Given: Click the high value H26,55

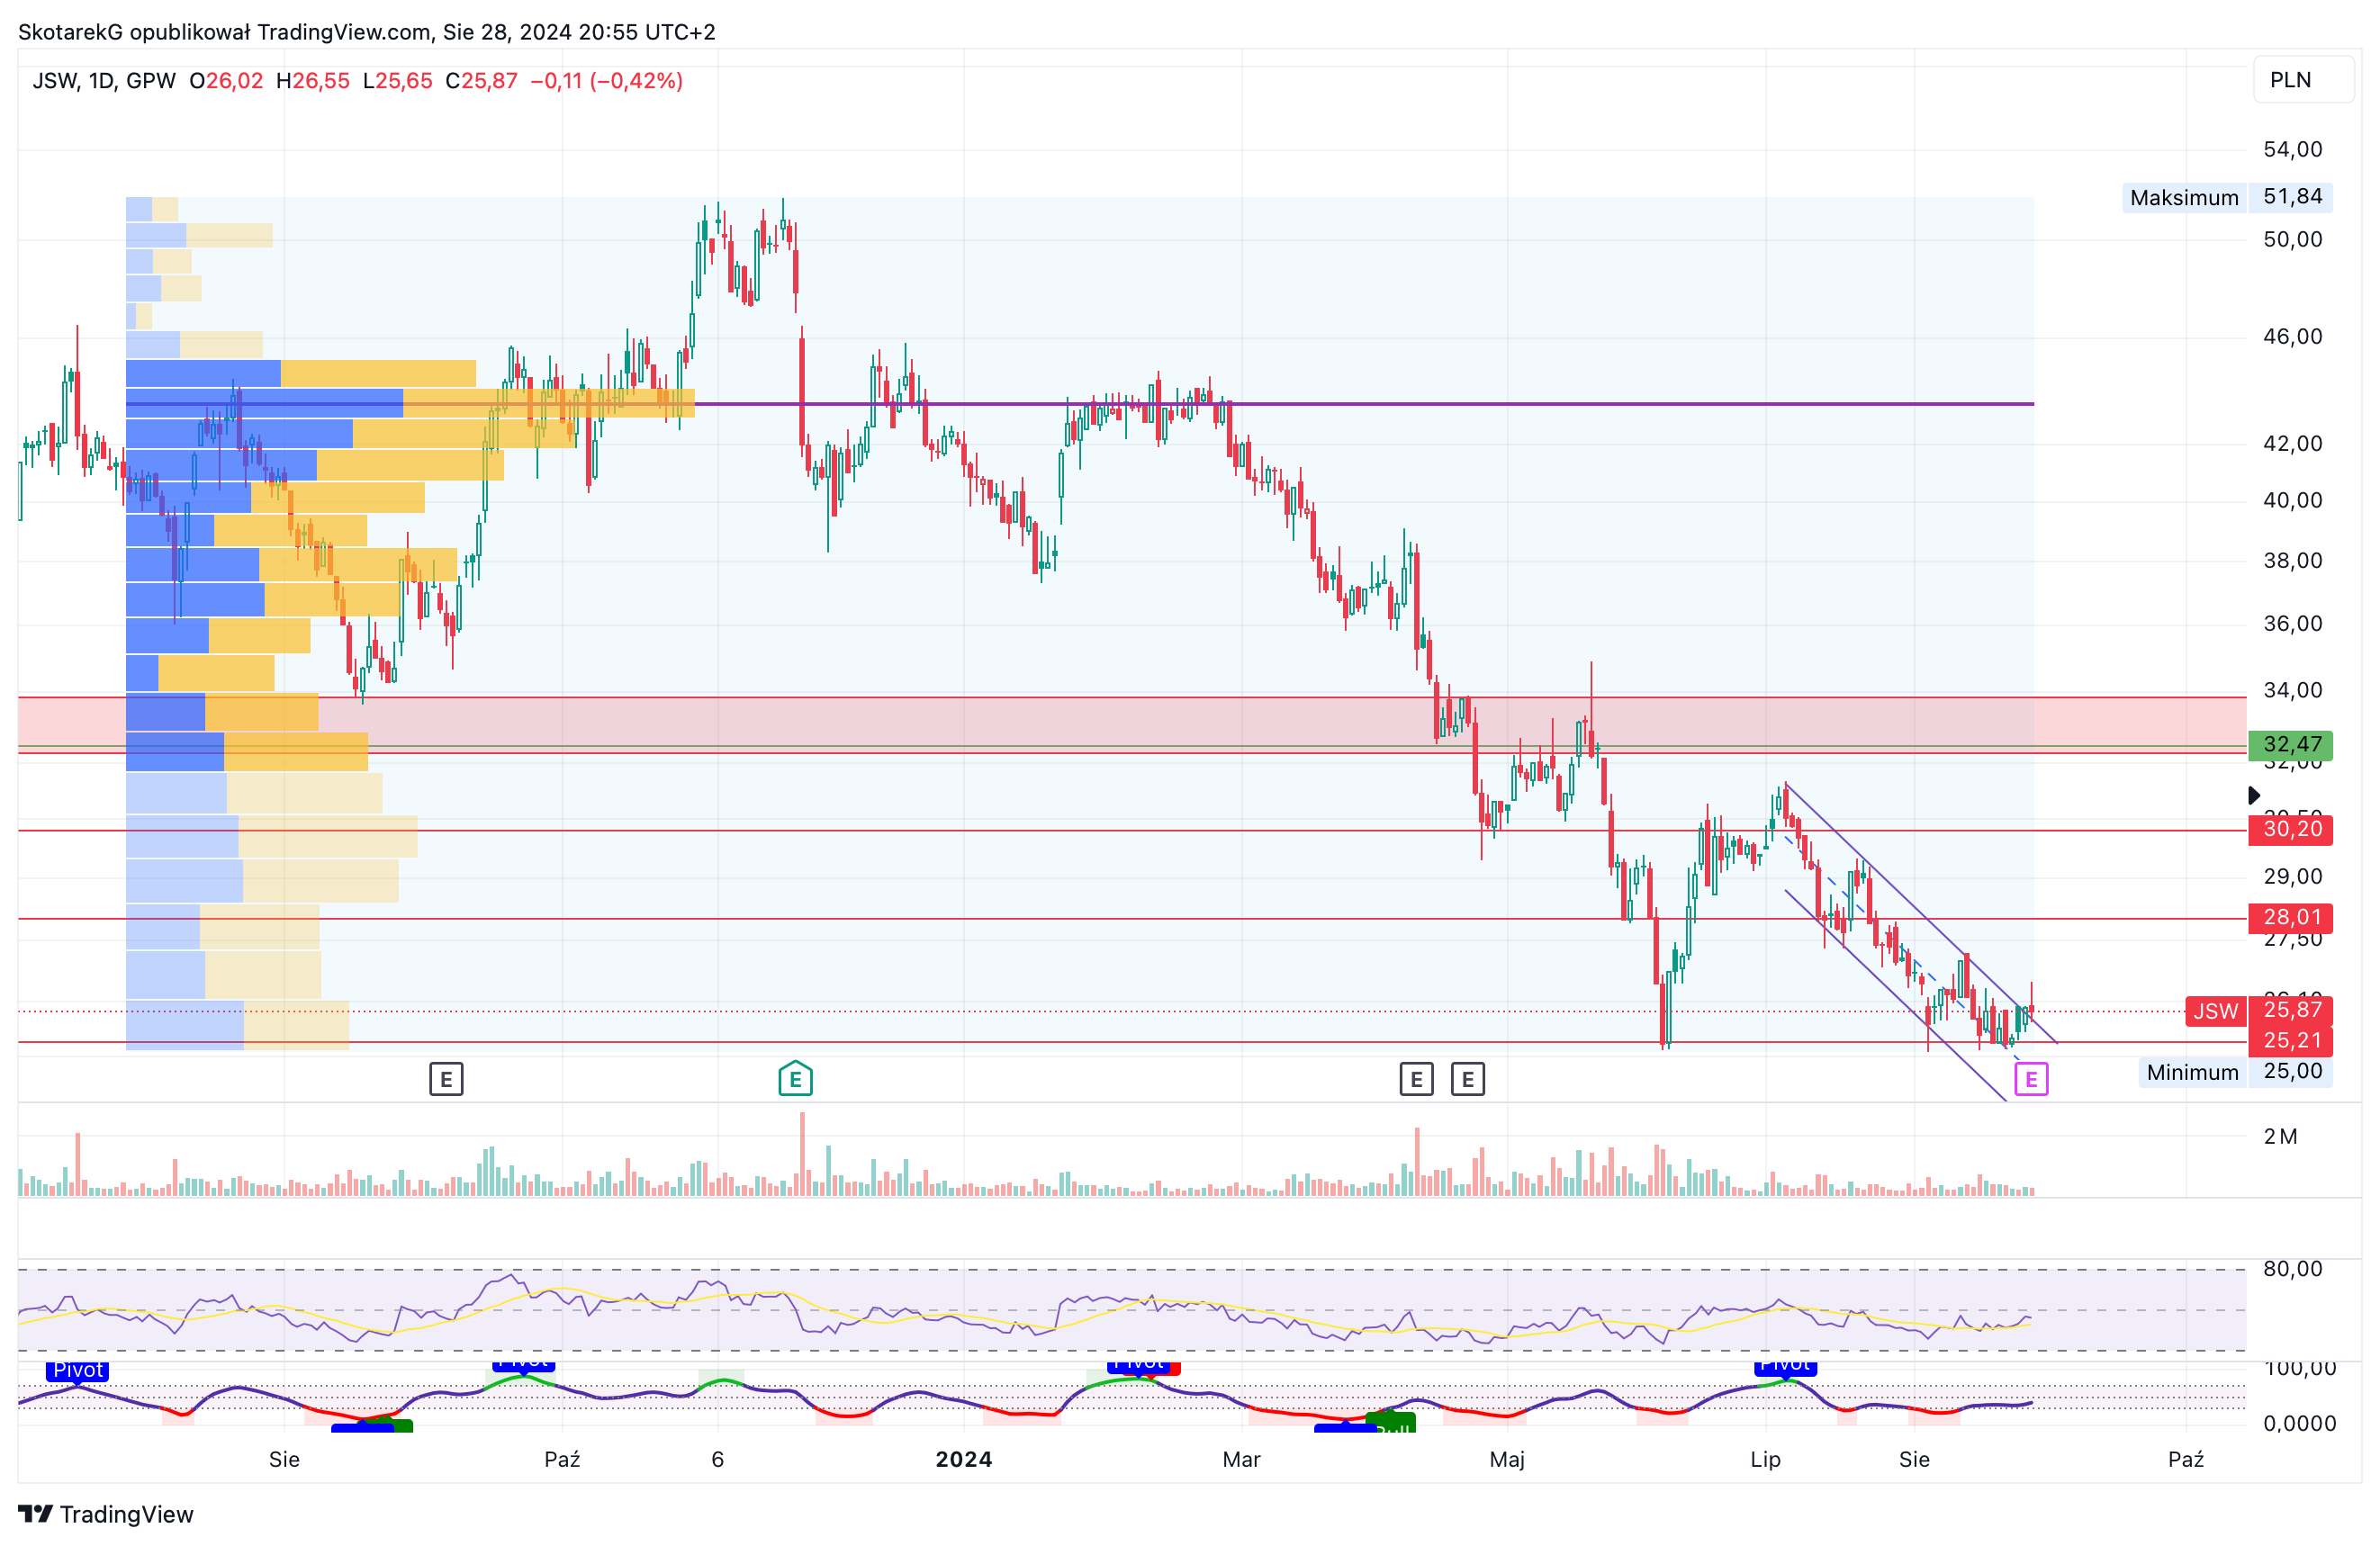Looking at the screenshot, I should point(313,81).
